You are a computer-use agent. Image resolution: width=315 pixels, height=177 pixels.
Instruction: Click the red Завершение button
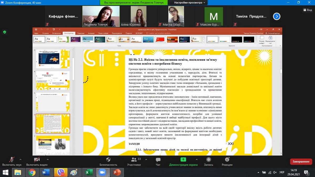(301, 162)
